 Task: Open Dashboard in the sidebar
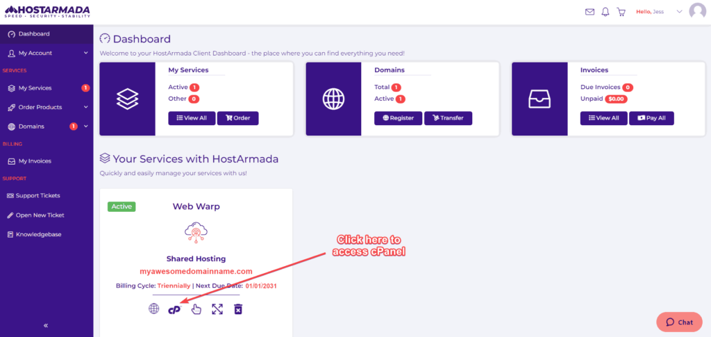pos(47,34)
